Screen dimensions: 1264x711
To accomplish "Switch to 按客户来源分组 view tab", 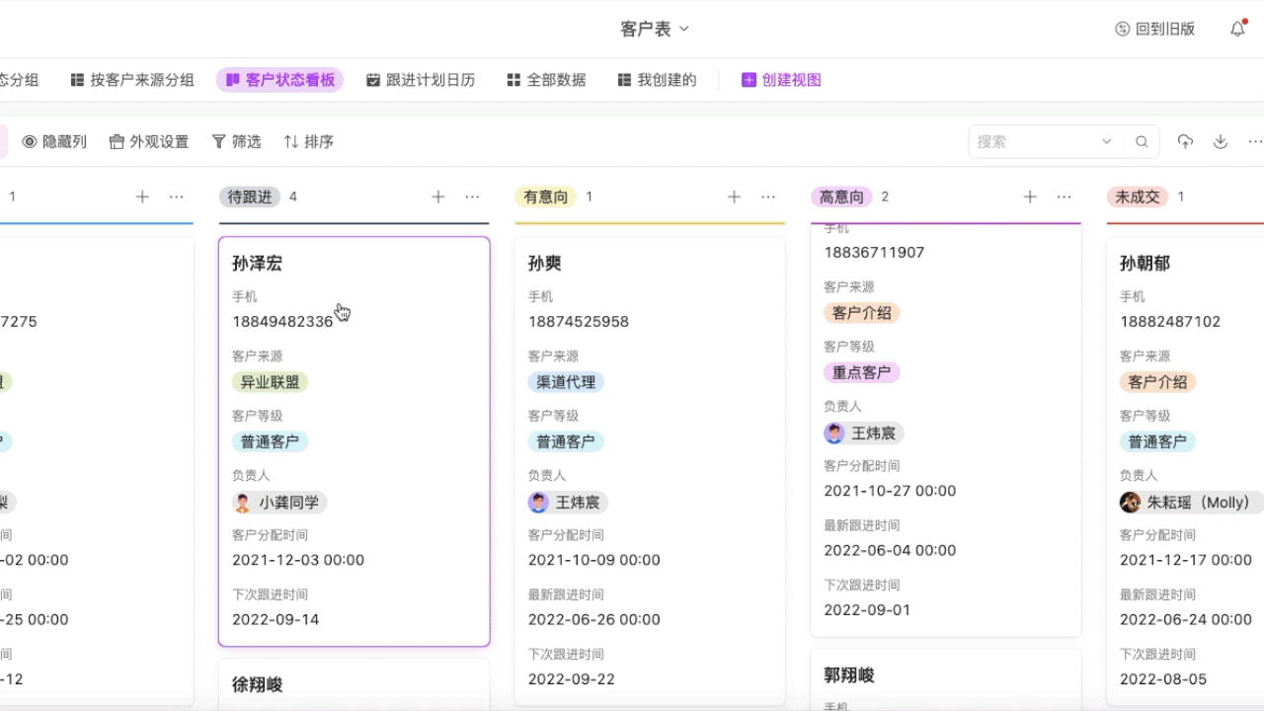I will click(x=132, y=80).
